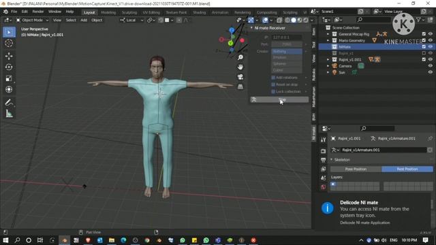Select Pose Position button
436x245 pixels.
pos(356,169)
